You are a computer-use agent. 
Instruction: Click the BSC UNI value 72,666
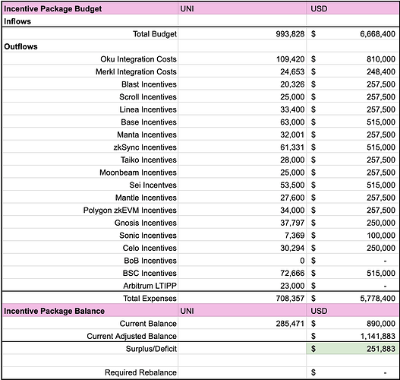point(292,273)
